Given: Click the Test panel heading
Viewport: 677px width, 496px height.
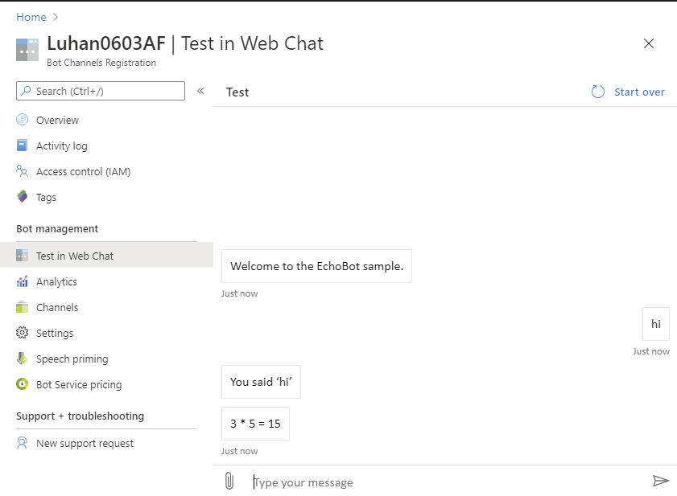Looking at the screenshot, I should click(x=237, y=92).
